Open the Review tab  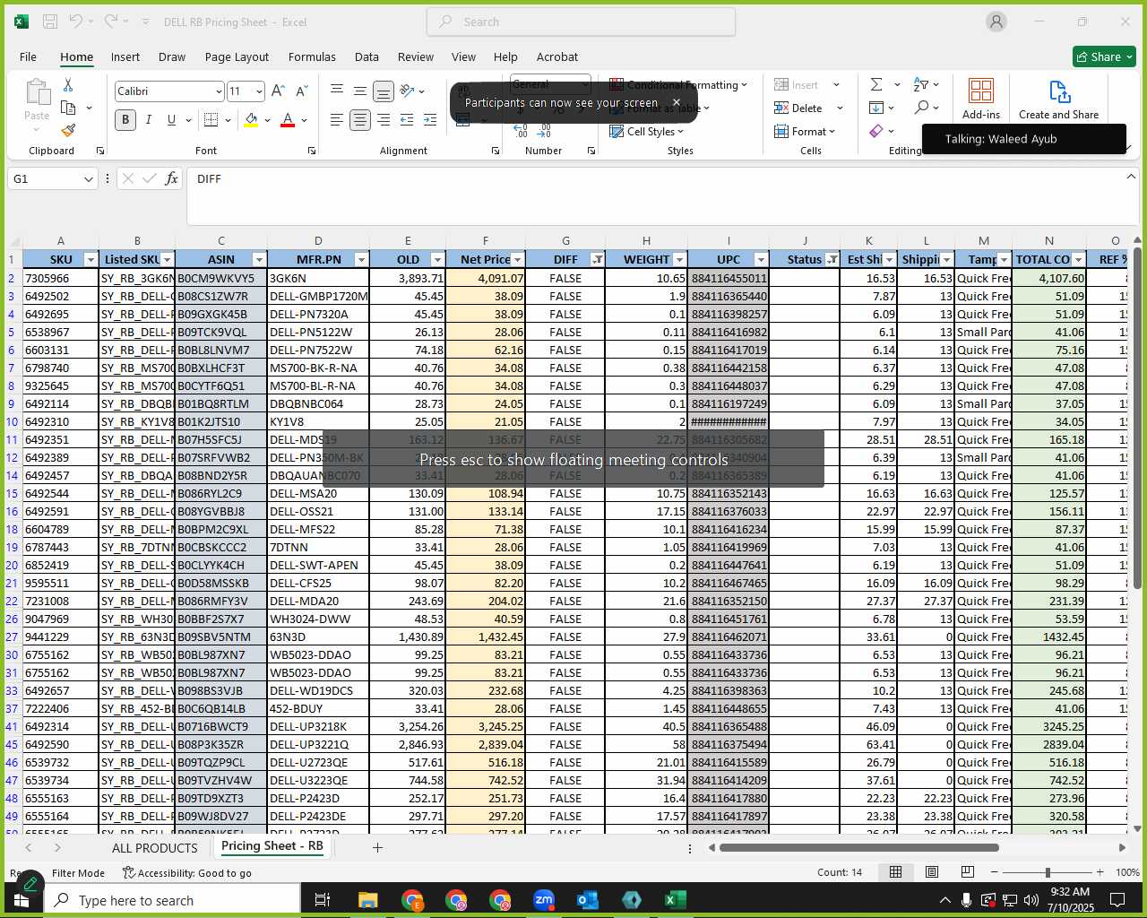coord(416,56)
